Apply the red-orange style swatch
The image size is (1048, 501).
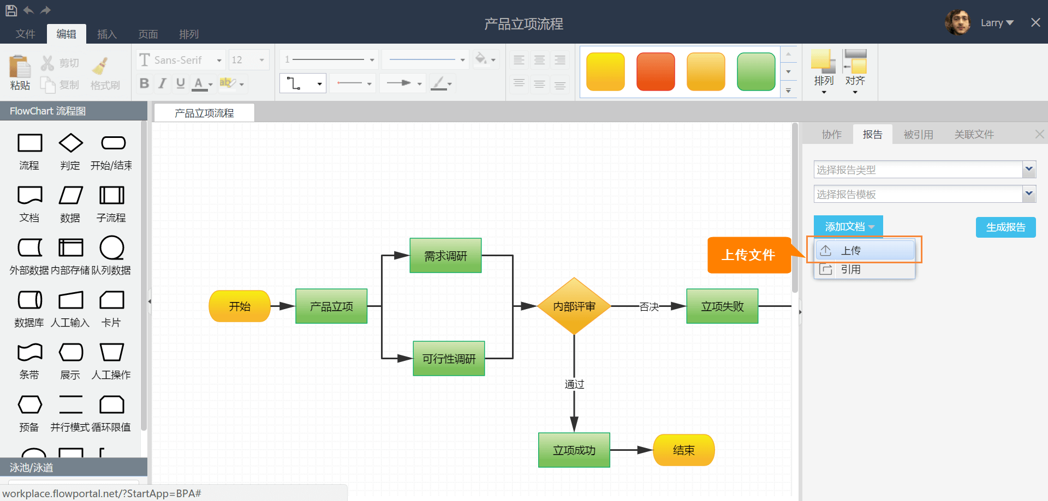click(x=656, y=71)
